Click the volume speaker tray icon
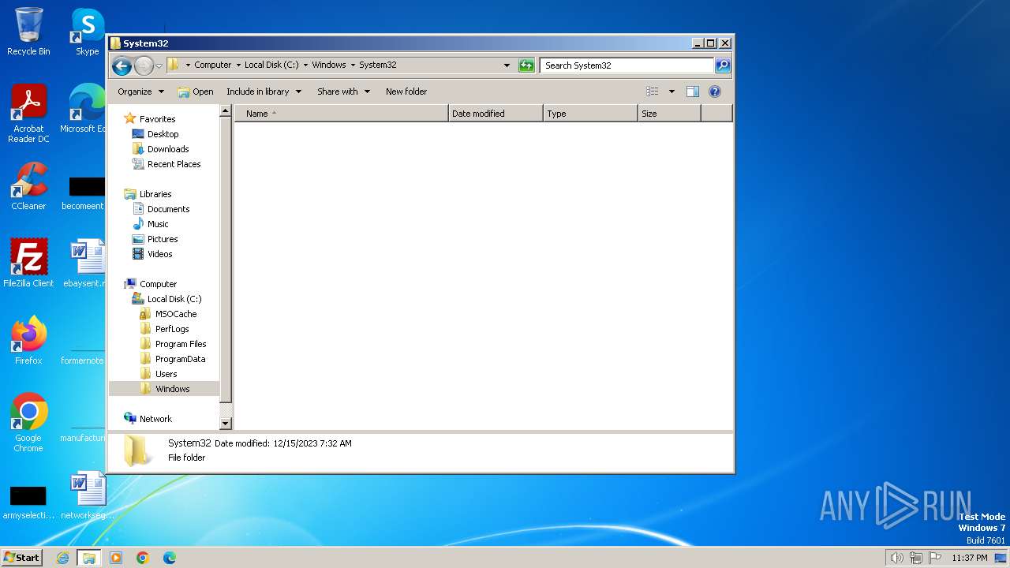Viewport: 1010px width, 568px height. [x=896, y=558]
